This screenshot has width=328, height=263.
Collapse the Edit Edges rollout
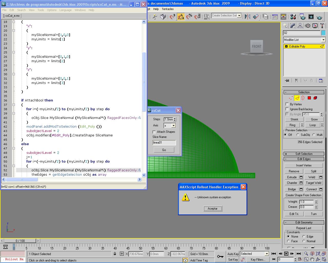pyautogui.click(x=304, y=159)
